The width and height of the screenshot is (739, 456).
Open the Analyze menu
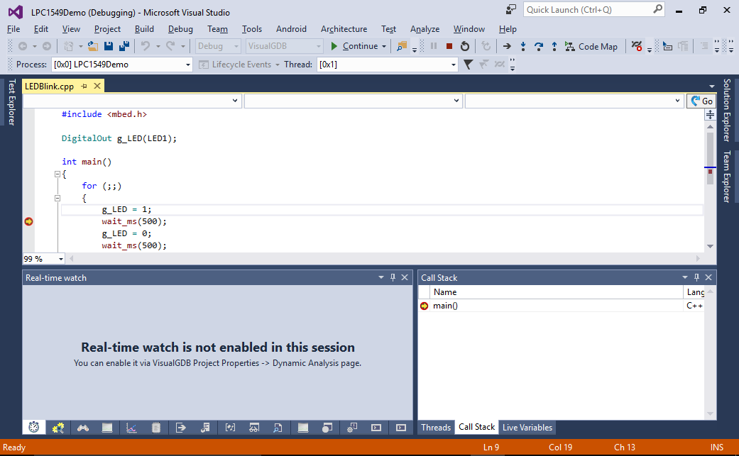425,28
